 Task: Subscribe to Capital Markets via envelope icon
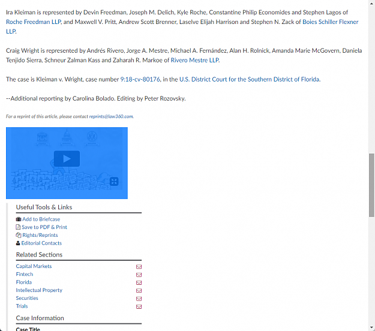click(x=139, y=267)
